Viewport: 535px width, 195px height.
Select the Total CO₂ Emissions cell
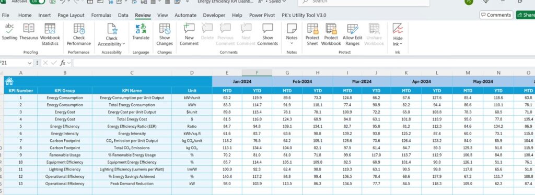pyautogui.click(x=132, y=148)
